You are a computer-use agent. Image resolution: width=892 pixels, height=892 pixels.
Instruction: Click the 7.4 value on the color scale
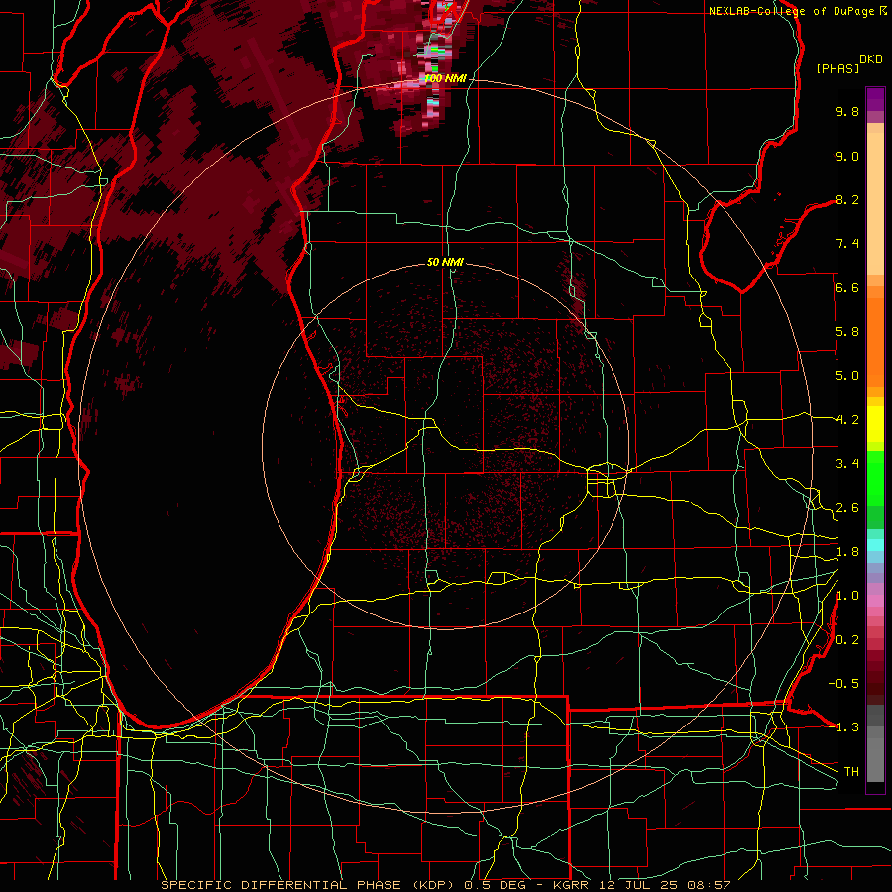coord(847,244)
